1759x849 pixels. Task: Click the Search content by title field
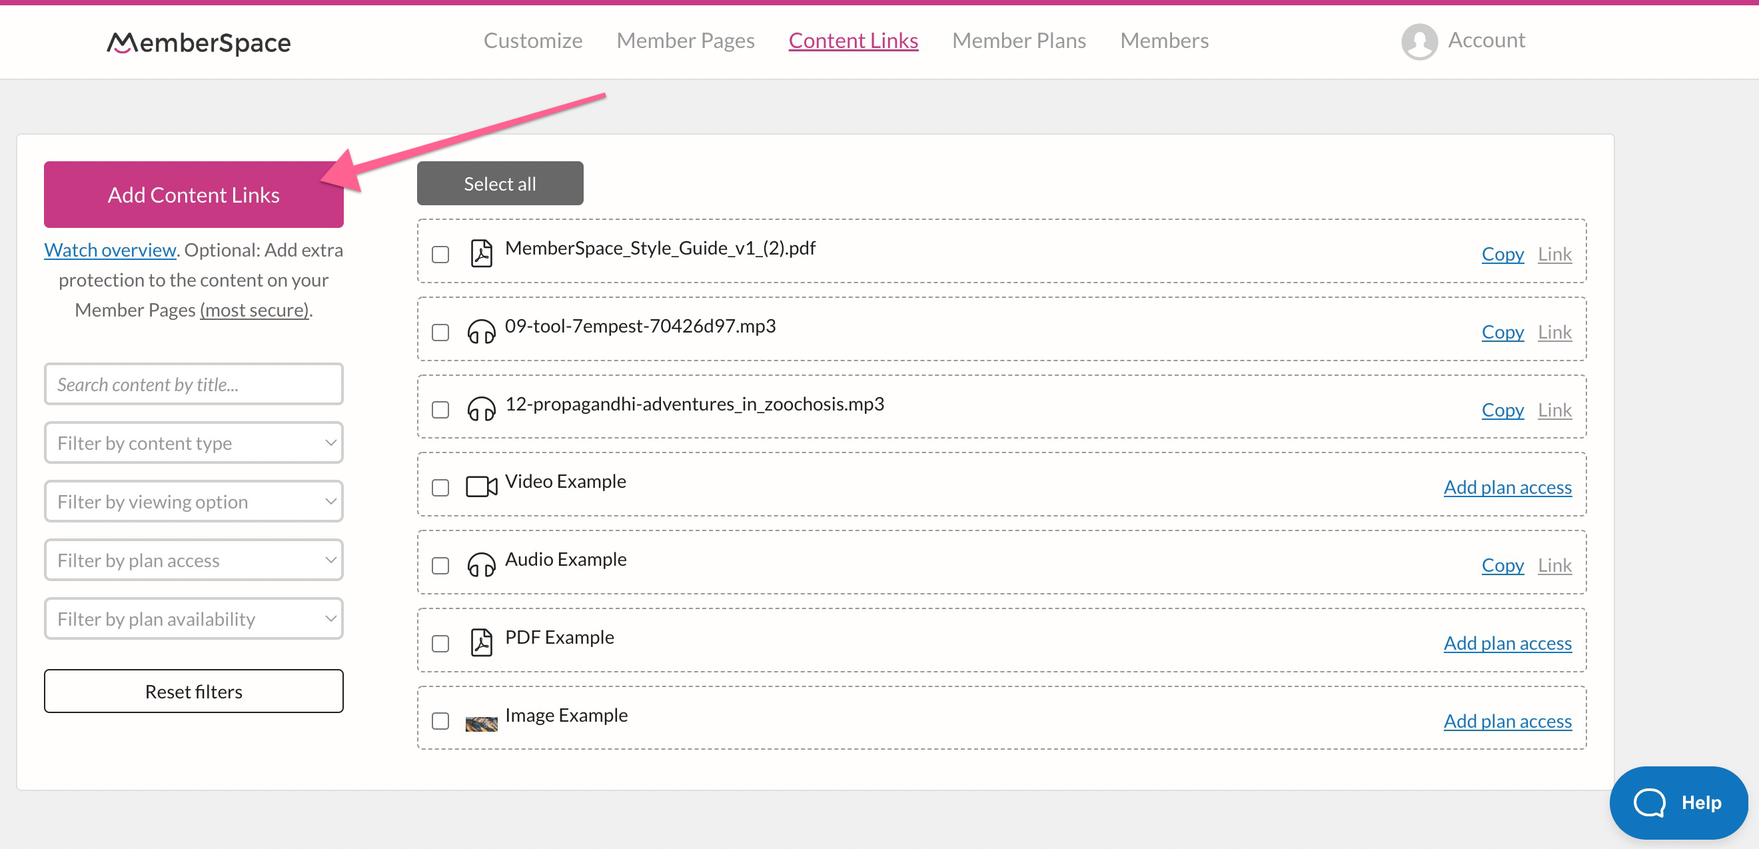(193, 384)
